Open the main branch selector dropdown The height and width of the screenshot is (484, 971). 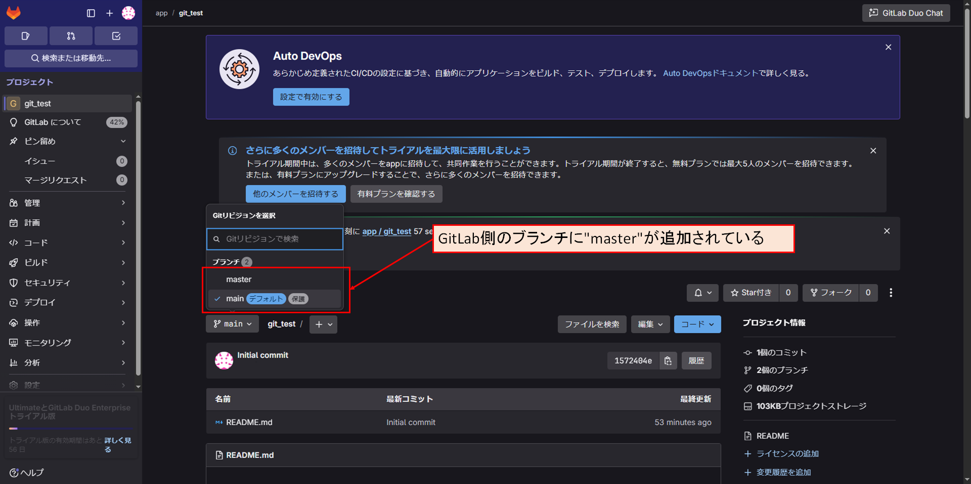(232, 324)
